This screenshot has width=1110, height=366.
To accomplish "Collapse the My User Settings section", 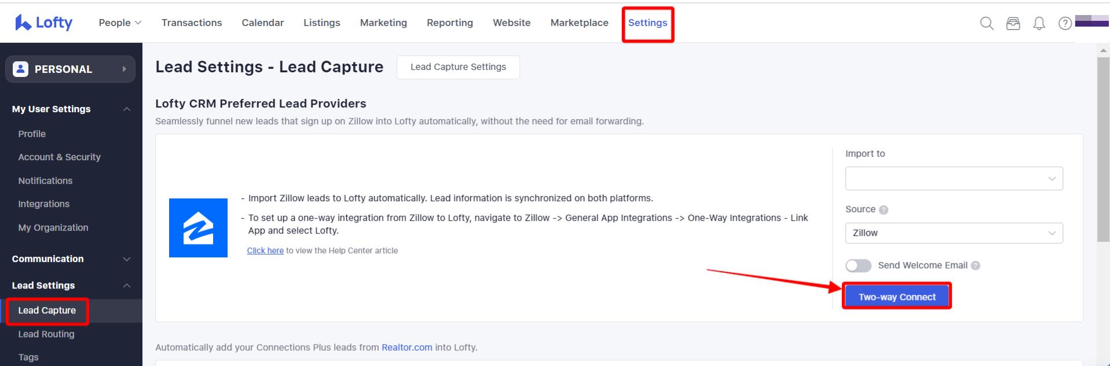I will click(127, 109).
